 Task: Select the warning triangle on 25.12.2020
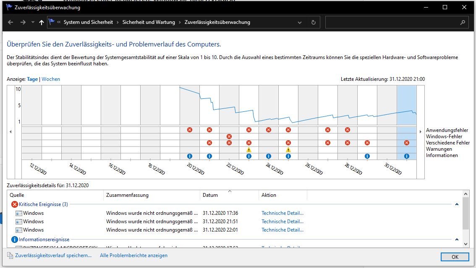point(288,149)
